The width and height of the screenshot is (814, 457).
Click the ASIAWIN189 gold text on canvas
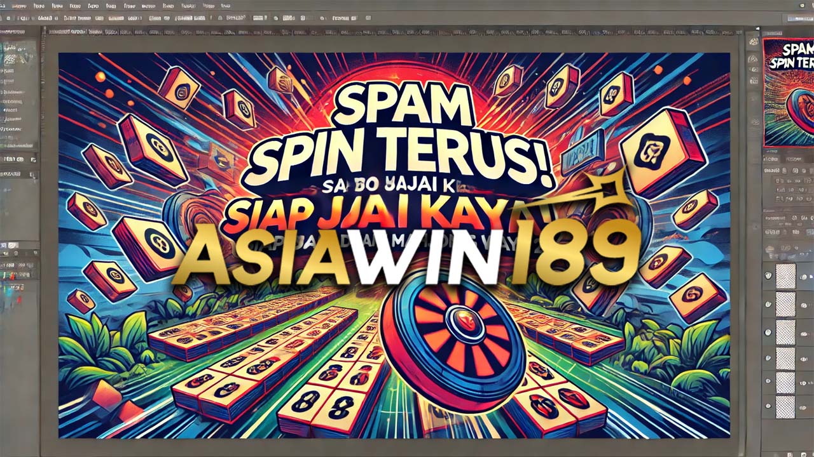click(x=406, y=254)
